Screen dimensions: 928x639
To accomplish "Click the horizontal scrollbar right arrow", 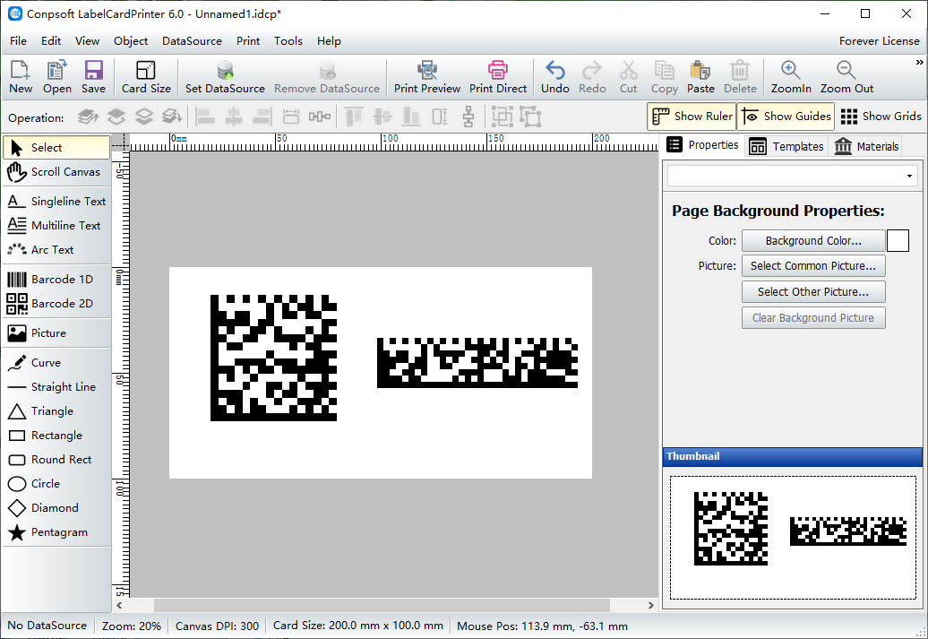I will (650, 605).
